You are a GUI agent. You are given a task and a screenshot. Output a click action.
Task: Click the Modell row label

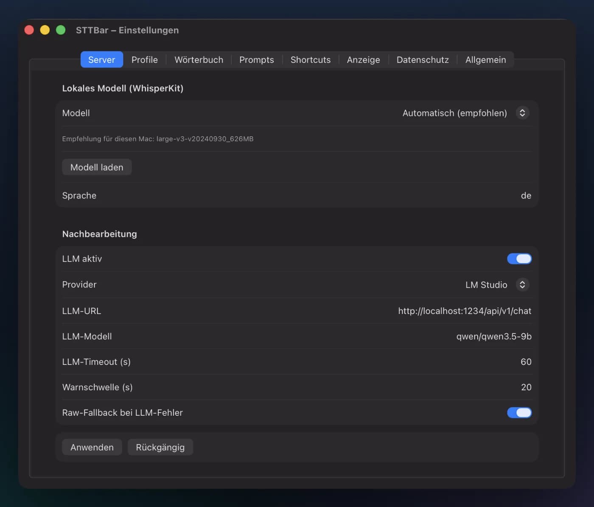(x=76, y=113)
